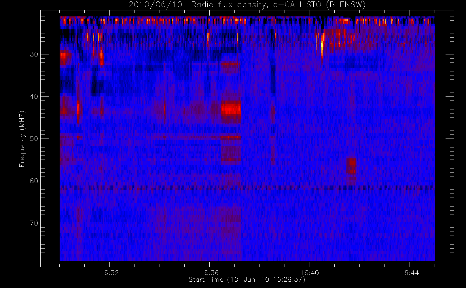Click the time tick label 16:44

410,272
